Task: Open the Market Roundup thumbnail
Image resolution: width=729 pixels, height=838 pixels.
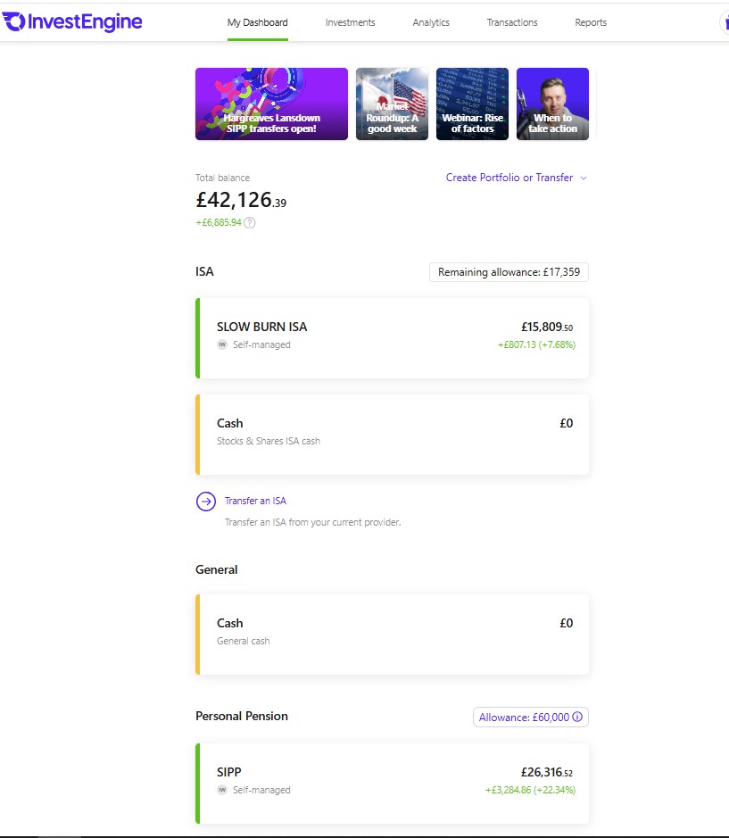Action: click(393, 104)
